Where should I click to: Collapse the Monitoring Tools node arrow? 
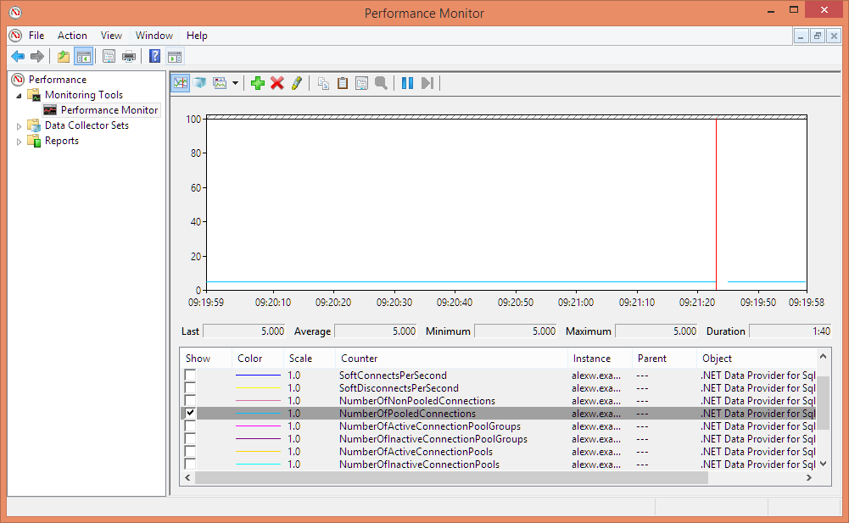(19, 96)
